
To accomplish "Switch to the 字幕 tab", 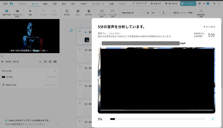I will point(55,4).
